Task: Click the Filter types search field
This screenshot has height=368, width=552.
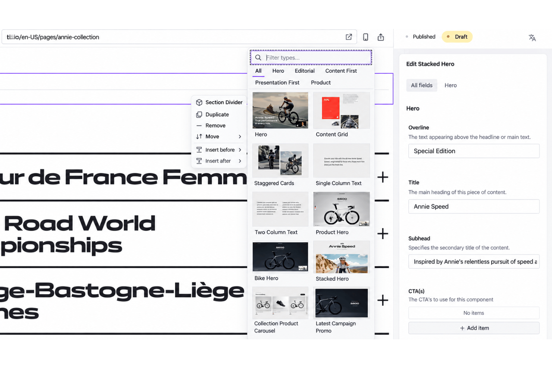Action: [311, 57]
